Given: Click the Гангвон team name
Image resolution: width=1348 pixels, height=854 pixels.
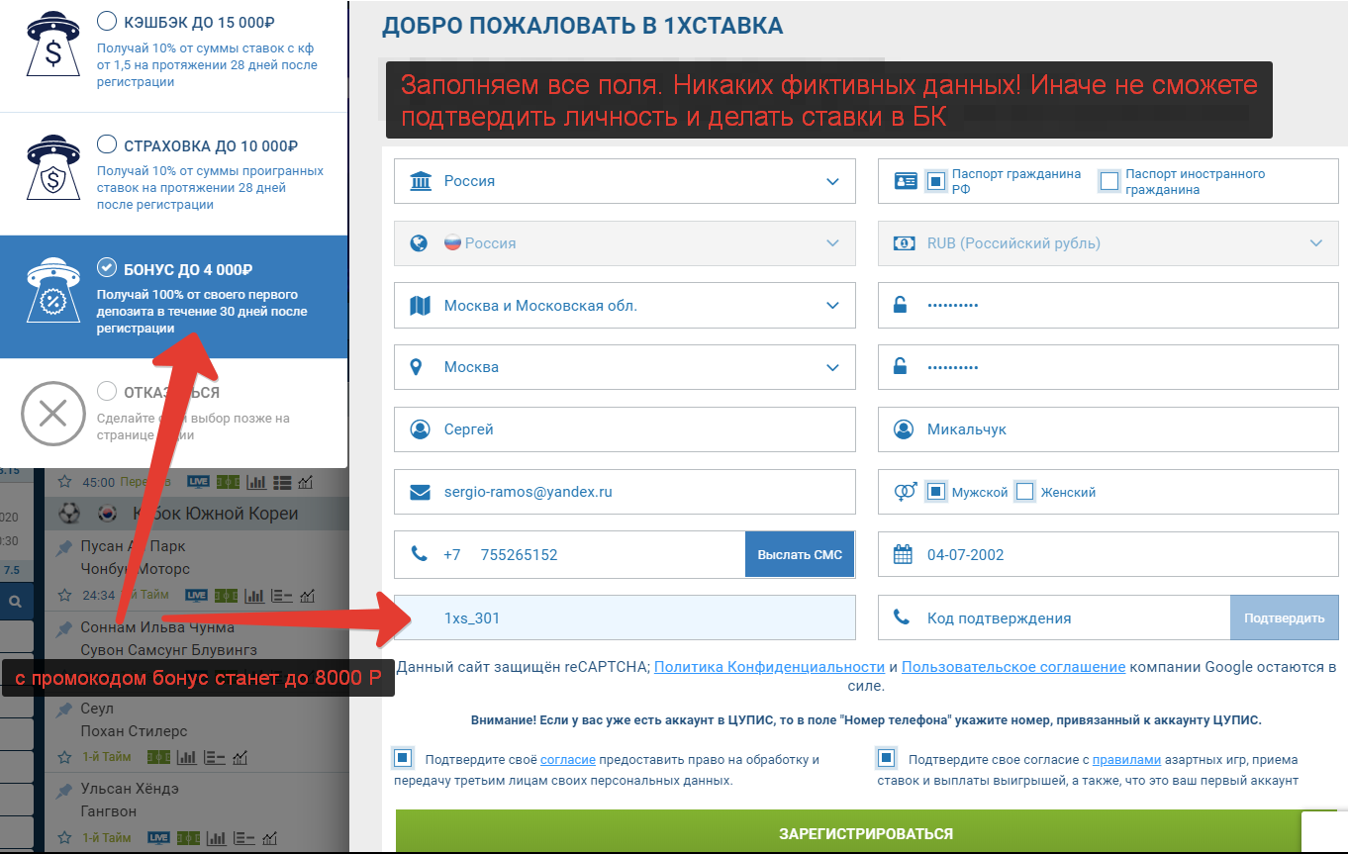Looking at the screenshot, I should (108, 811).
